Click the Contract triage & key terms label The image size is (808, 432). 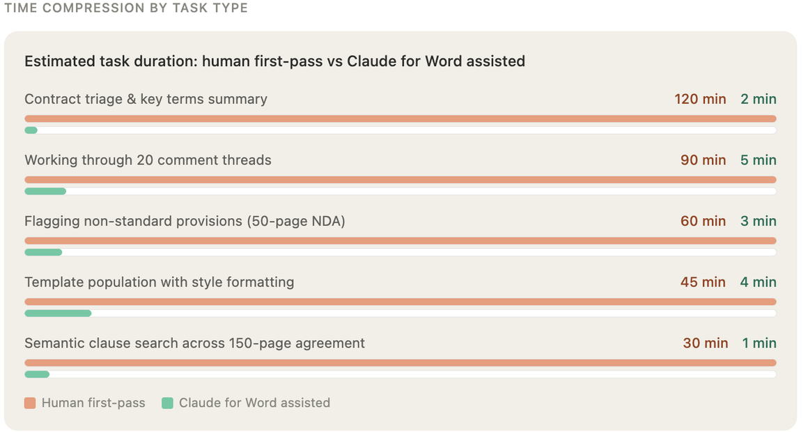pos(146,99)
